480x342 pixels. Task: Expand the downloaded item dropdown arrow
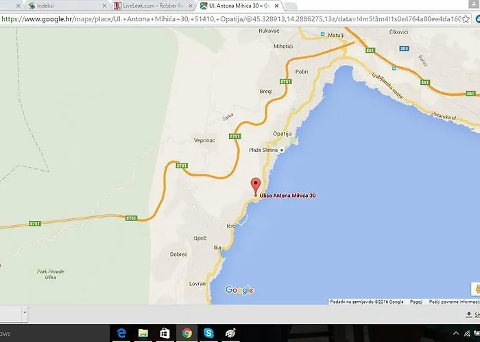tap(25, 313)
